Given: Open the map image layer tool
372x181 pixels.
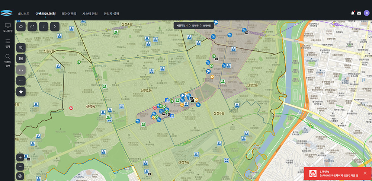Looking at the screenshot, I should pos(21,58).
